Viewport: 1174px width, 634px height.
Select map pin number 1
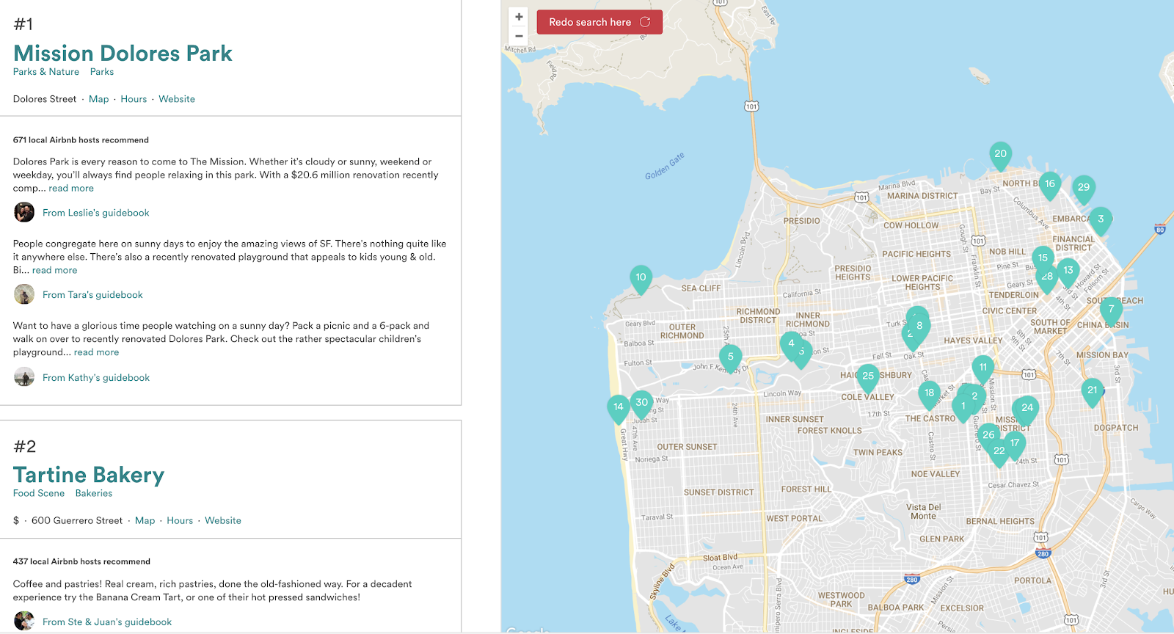963,407
